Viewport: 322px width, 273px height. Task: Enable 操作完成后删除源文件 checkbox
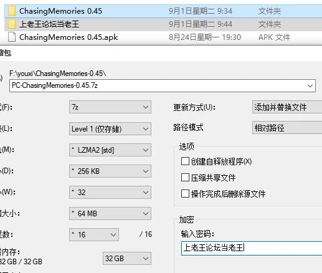coord(185,194)
